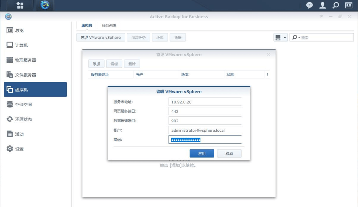The width and height of the screenshot is (358, 207).
Task: Open the DSM main menu grid icon
Action: coord(20,5)
